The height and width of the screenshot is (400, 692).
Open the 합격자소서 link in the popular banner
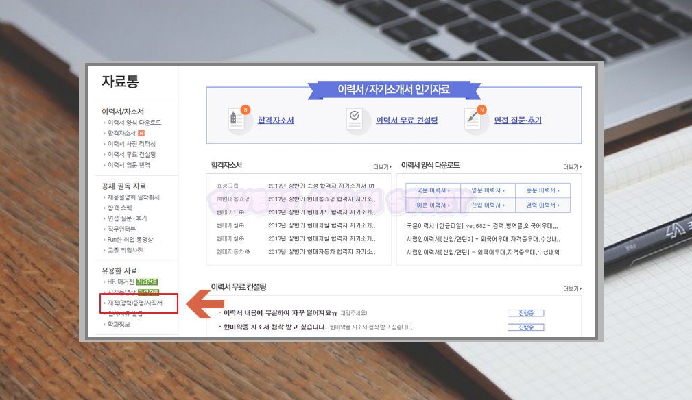[x=276, y=121]
